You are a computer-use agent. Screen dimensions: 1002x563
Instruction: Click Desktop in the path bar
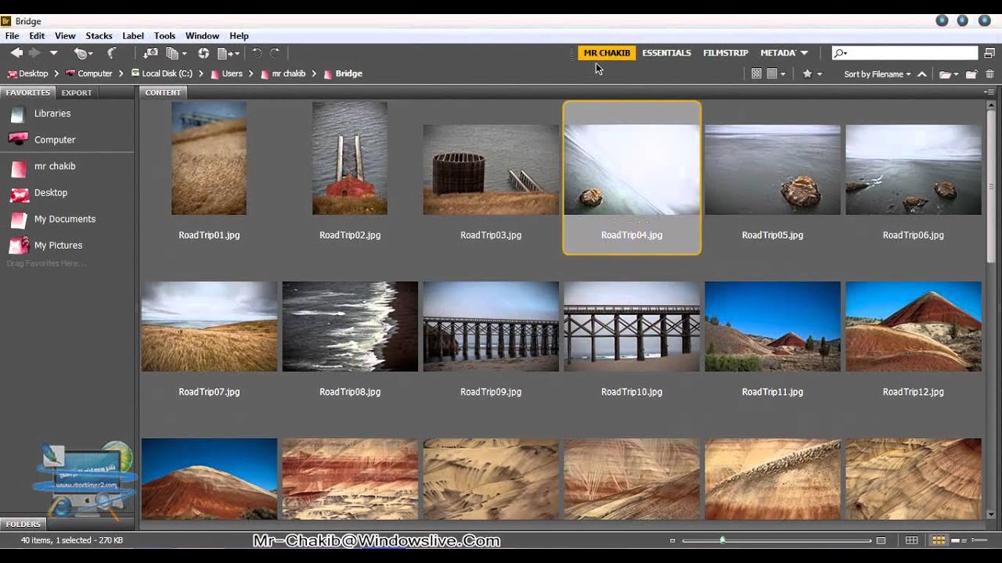pyautogui.click(x=34, y=74)
